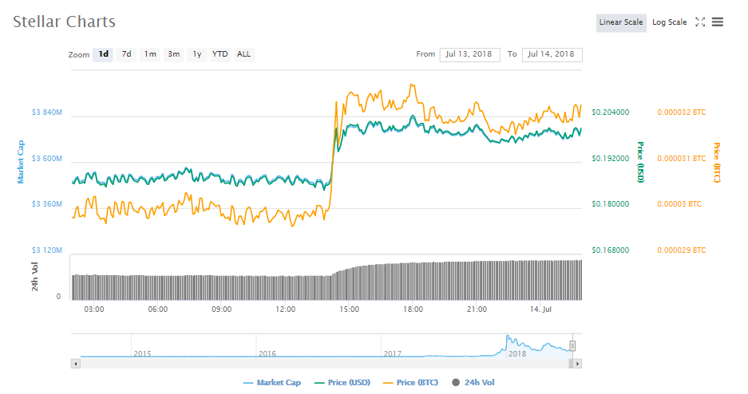
Task: Click the 24h Vol axis title
Action: pyautogui.click(x=35, y=277)
